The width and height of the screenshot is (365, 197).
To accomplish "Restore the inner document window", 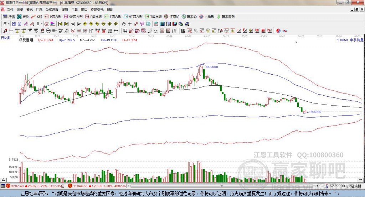I will (x=356, y=10).
